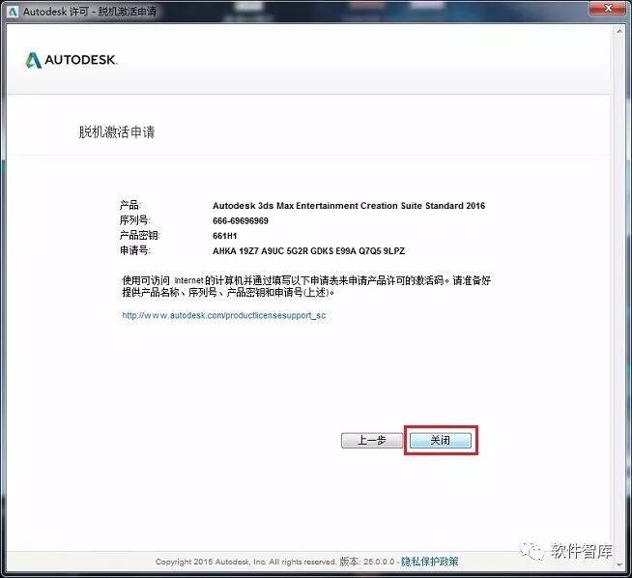632x578 pixels.
Task: Click the 序列号 label
Action: coord(134,220)
